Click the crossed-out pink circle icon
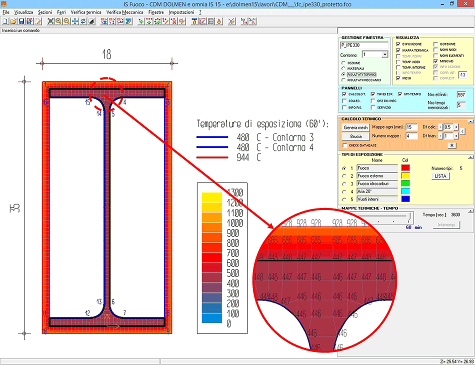This screenshot has height=365, width=475. 182,21
